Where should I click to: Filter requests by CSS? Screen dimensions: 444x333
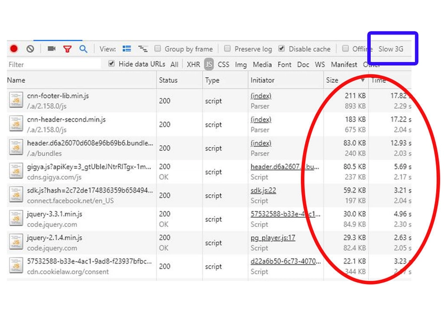point(224,64)
